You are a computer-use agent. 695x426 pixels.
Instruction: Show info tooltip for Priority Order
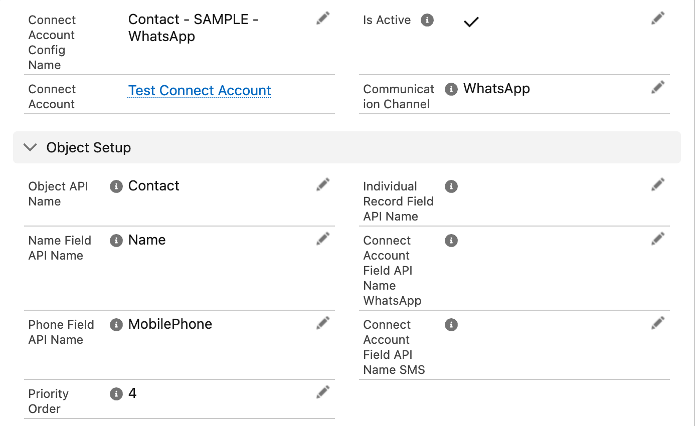[116, 394]
